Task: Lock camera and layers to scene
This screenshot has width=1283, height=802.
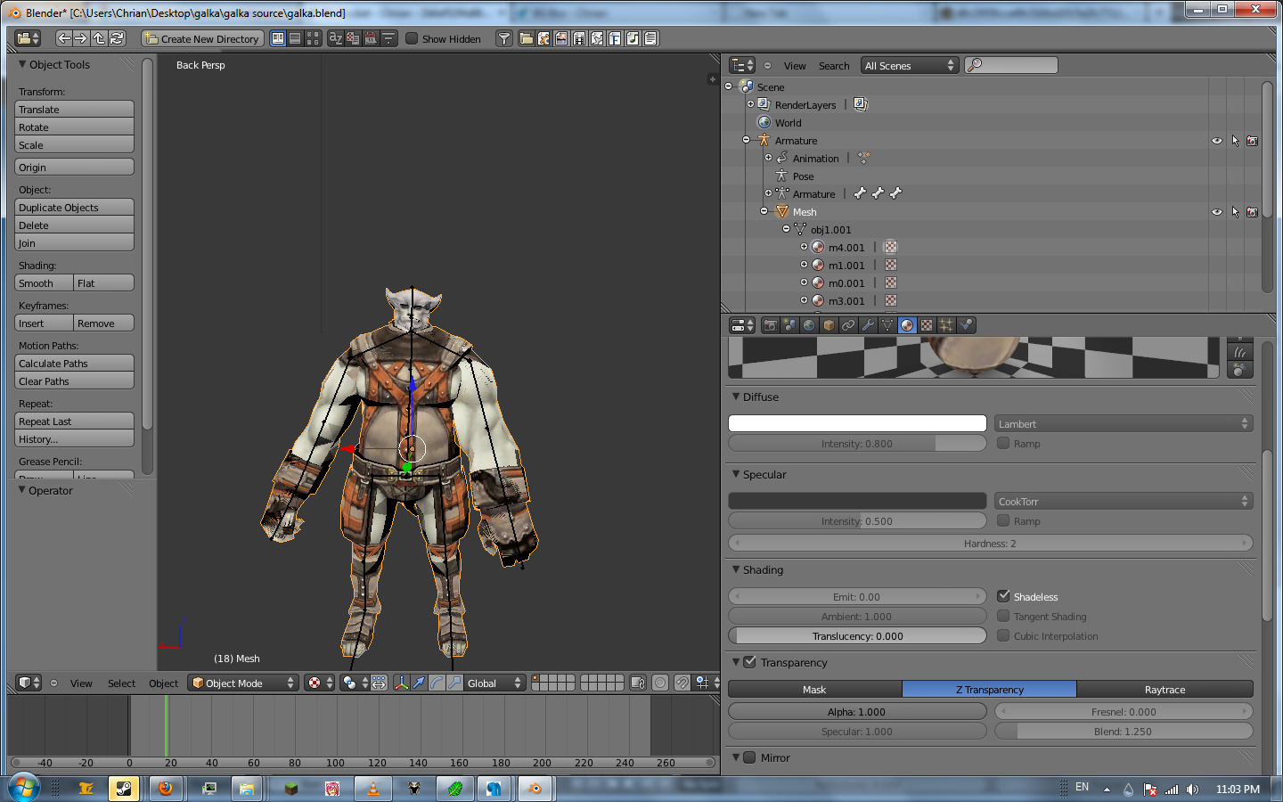Action: [638, 683]
